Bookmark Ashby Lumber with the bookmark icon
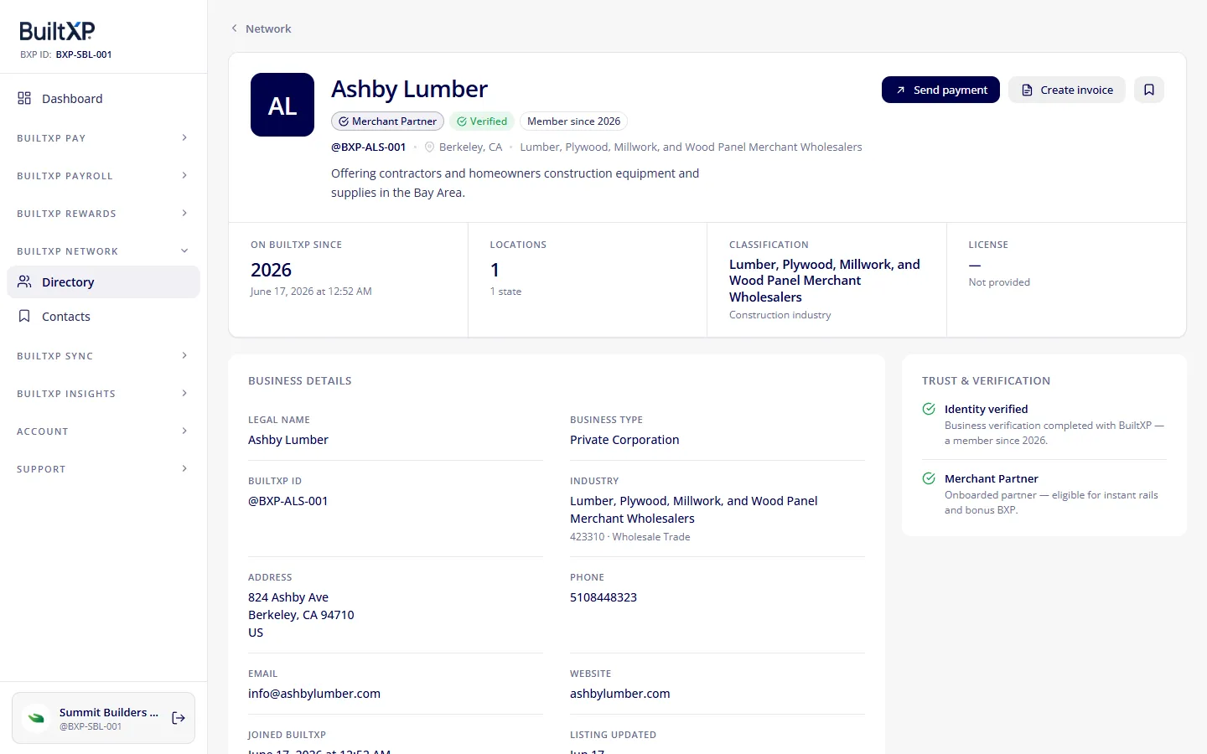The height and width of the screenshot is (754, 1207). pos(1149,90)
